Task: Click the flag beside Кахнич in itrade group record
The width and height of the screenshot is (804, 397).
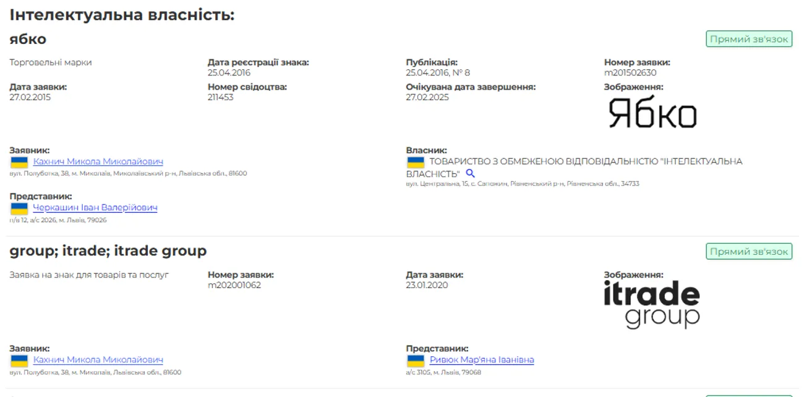Action: coord(19,361)
